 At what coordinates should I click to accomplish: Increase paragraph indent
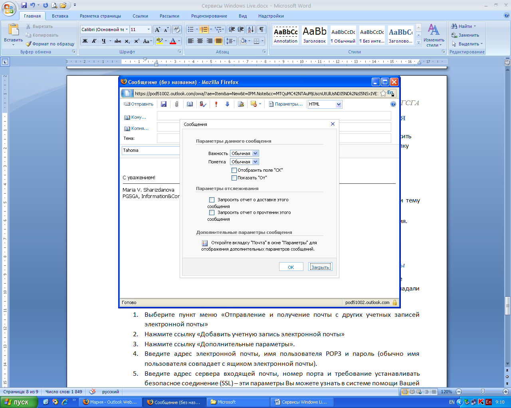point(241,29)
